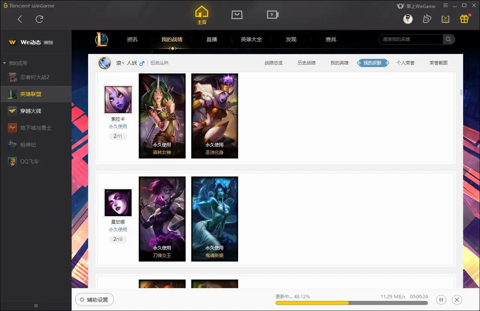This screenshot has height=311, width=480.
Task: Open the 刀锋女王 skin card
Action: tap(162, 219)
